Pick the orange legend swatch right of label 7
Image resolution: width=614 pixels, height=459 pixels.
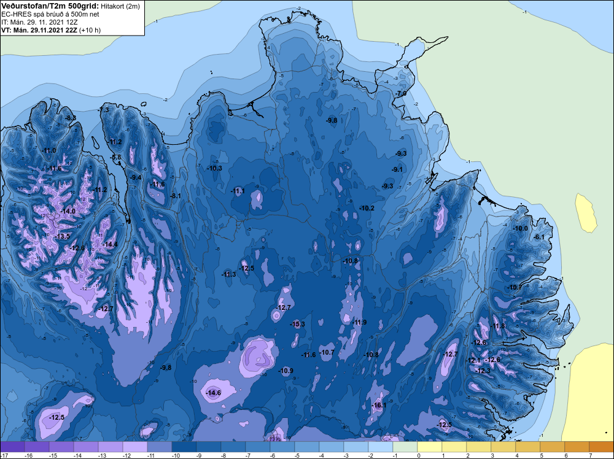(x=602, y=447)
